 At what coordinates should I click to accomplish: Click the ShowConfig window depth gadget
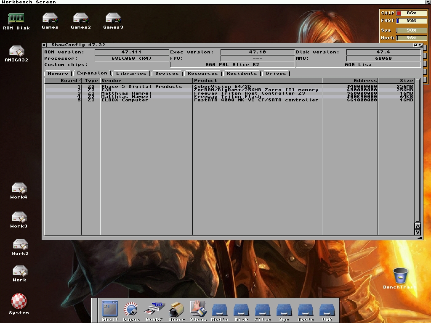(x=420, y=45)
